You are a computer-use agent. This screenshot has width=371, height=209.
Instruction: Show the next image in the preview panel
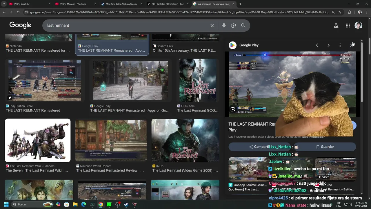pyautogui.click(x=328, y=45)
